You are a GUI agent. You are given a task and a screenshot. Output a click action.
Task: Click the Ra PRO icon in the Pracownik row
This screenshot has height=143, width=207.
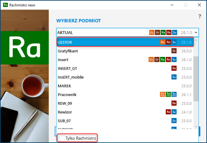[x=168, y=94]
